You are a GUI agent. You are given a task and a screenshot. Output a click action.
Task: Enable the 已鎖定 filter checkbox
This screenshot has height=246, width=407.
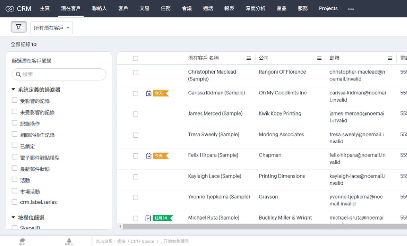pyautogui.click(x=14, y=146)
